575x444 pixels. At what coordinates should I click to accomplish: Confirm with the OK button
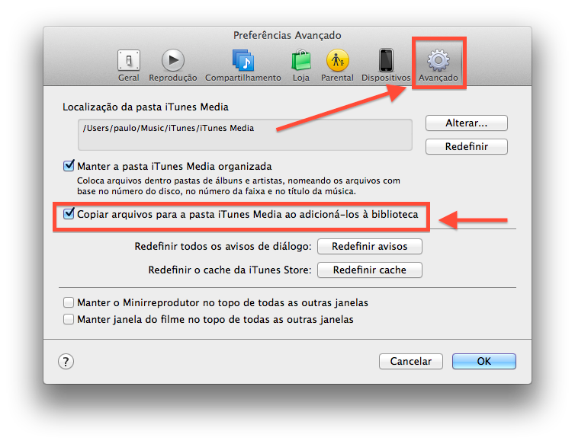[x=483, y=362]
